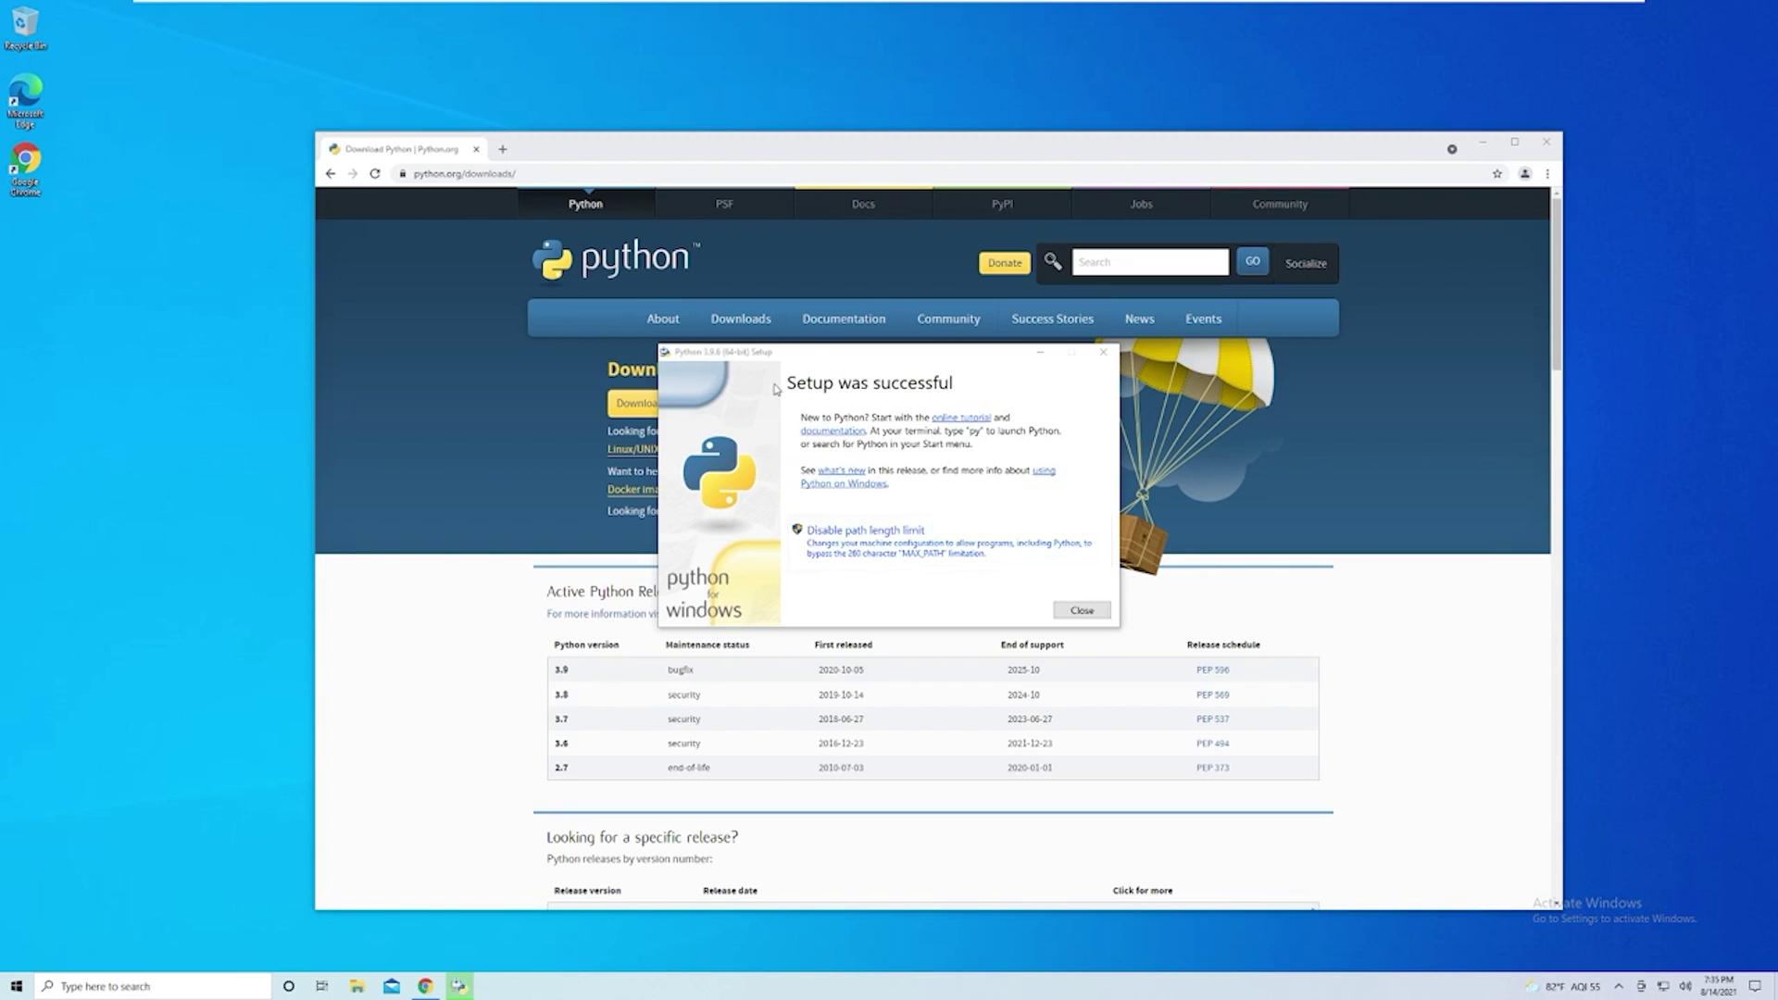This screenshot has height=1000, width=1778.
Task: Click taskbar clock showing 7:35 PM
Action: [1718, 986]
